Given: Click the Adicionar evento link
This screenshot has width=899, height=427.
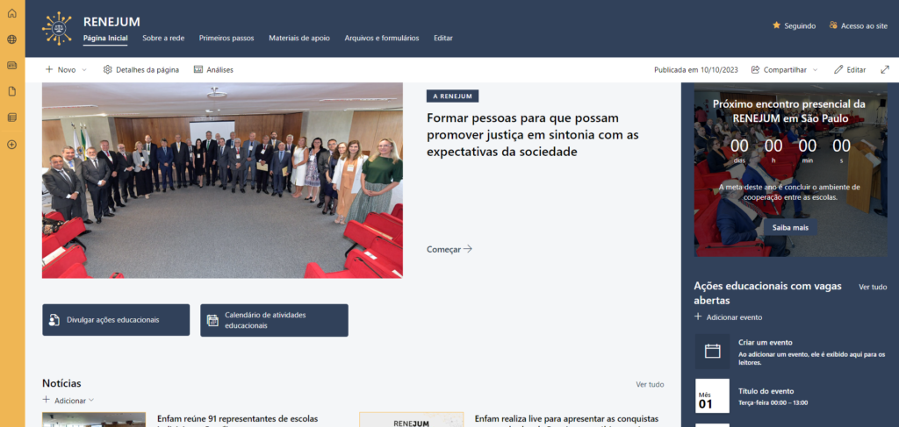Looking at the screenshot, I should [x=728, y=317].
